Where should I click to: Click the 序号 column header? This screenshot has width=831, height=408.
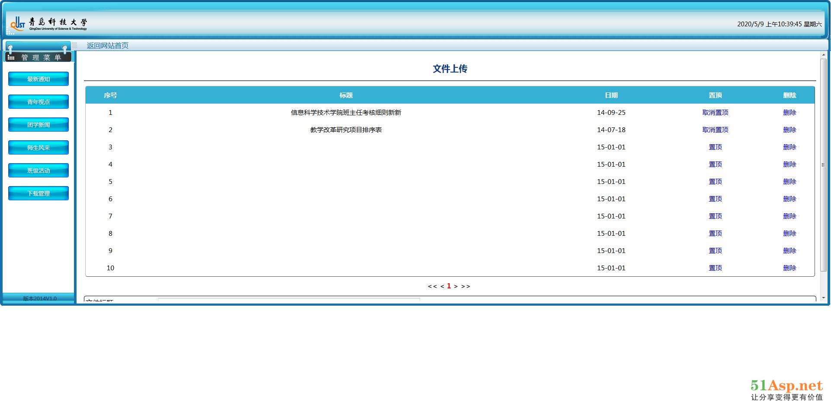pyautogui.click(x=110, y=95)
